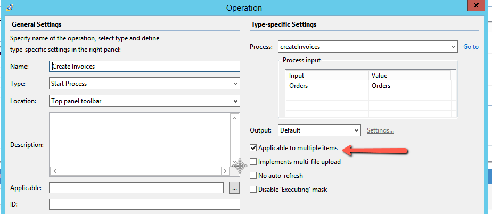
Task: Click Description scroll down arrow
Action: coord(235,162)
